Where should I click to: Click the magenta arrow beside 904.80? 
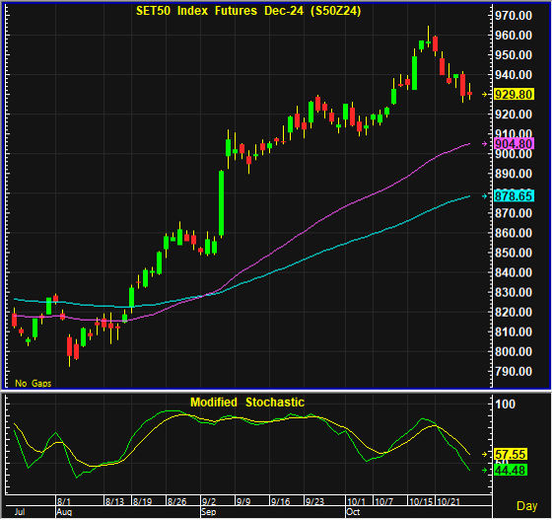point(485,144)
